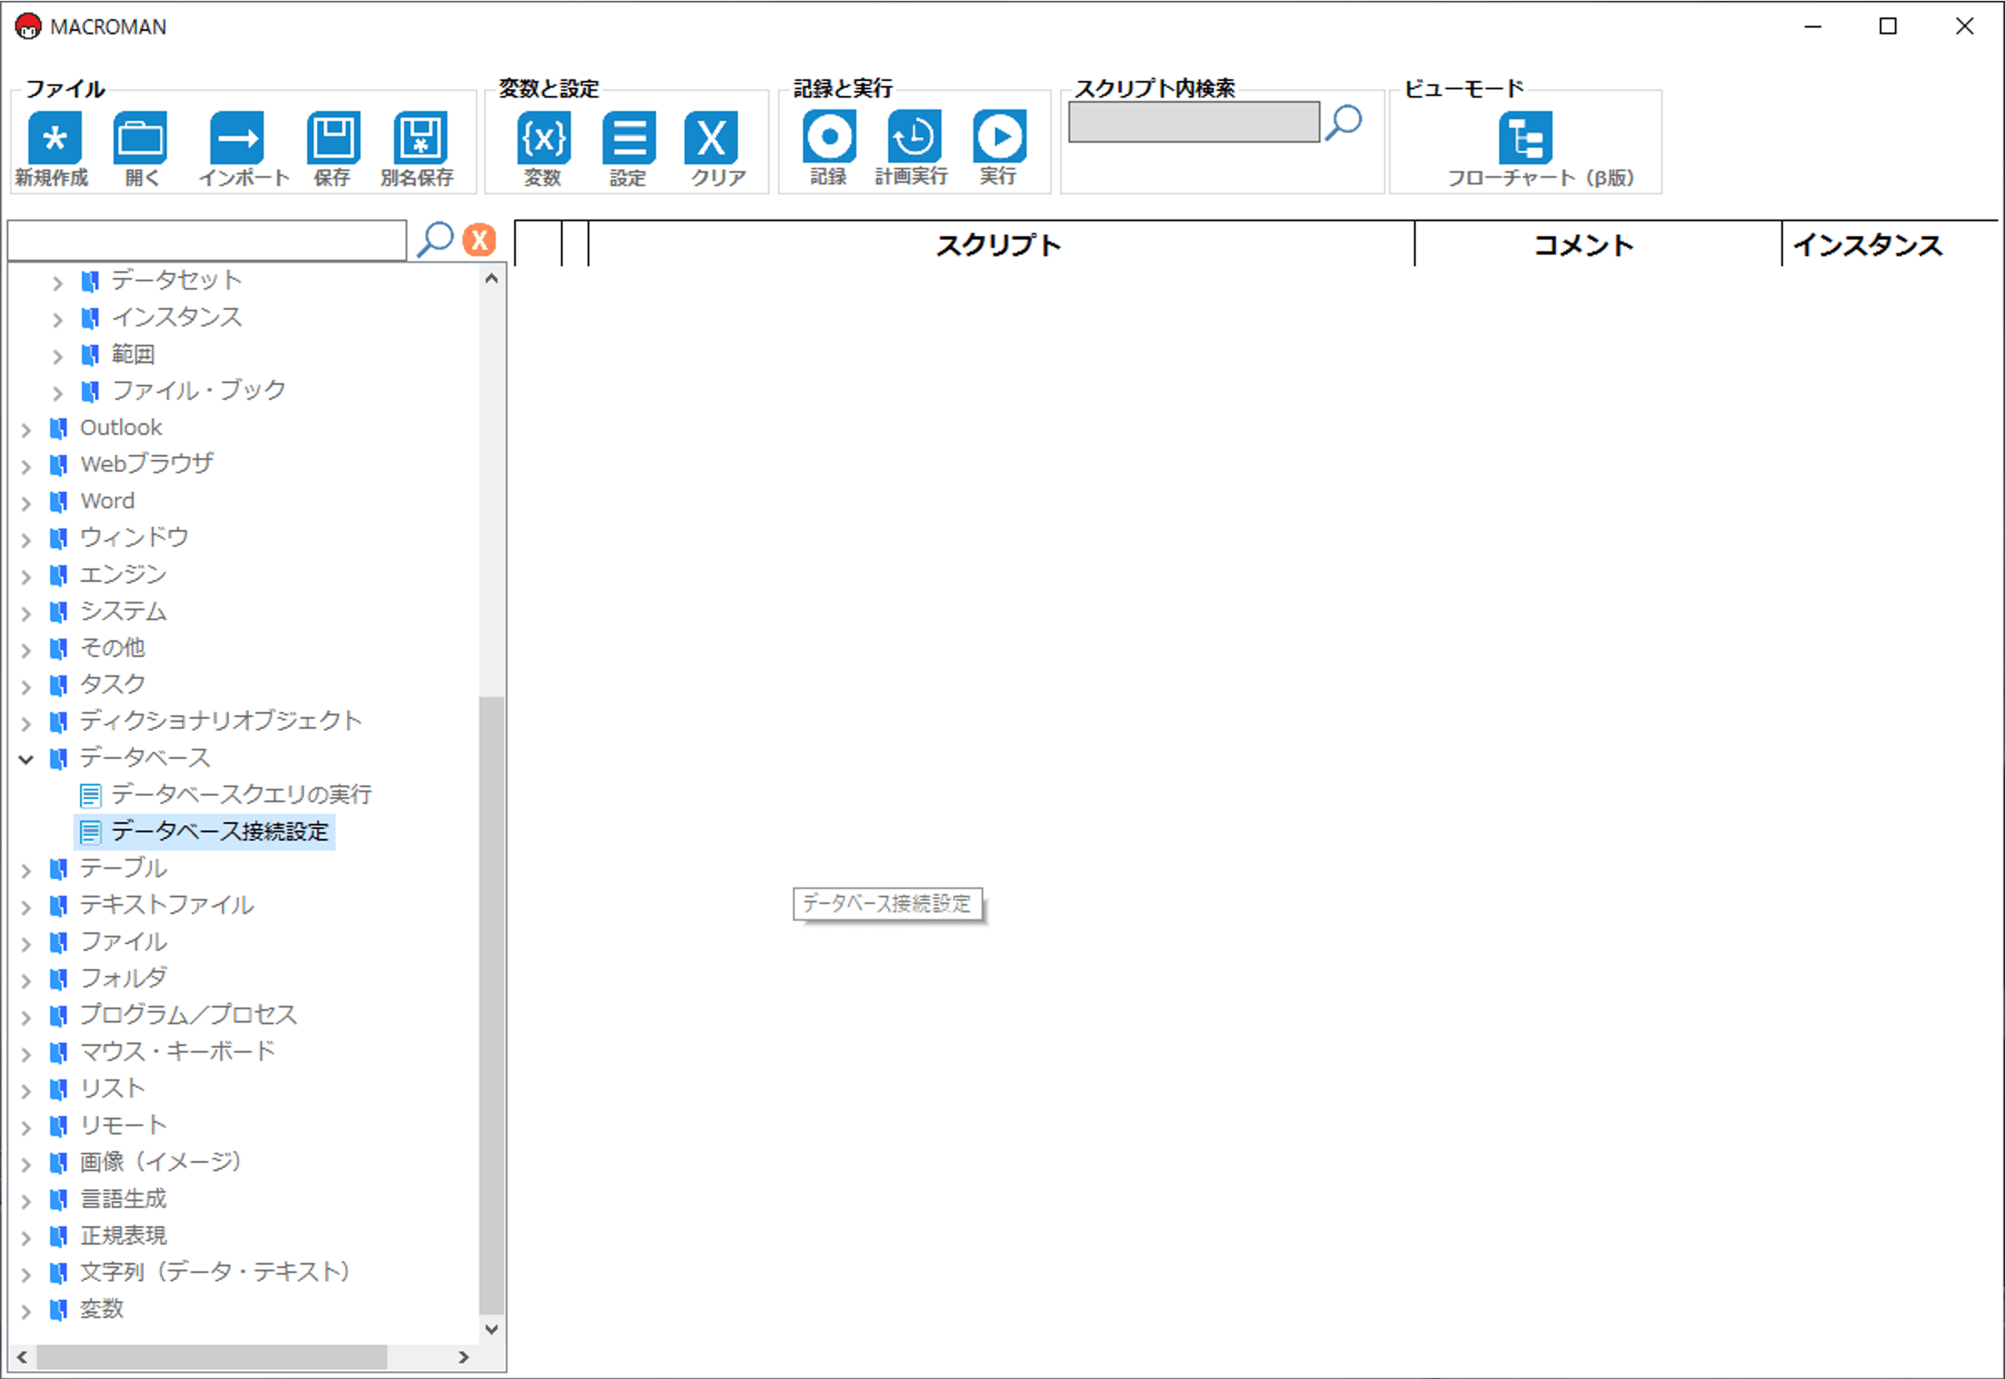2005x1379 pixels.
Task: Click 別名保存 save-as icon
Action: point(420,139)
